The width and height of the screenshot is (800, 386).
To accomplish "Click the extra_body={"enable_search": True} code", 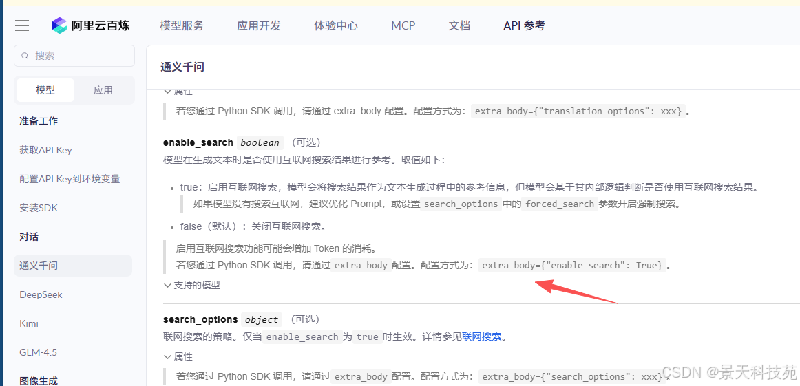I will [x=572, y=265].
